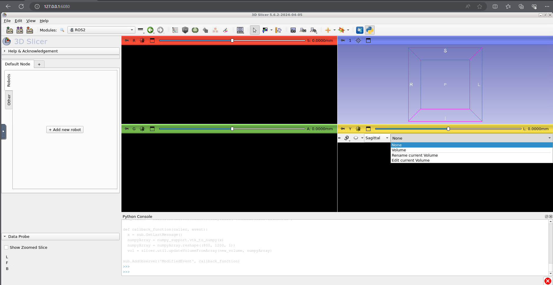553x285 pixels.
Task: Open the view layout selector icon
Action: (240, 30)
